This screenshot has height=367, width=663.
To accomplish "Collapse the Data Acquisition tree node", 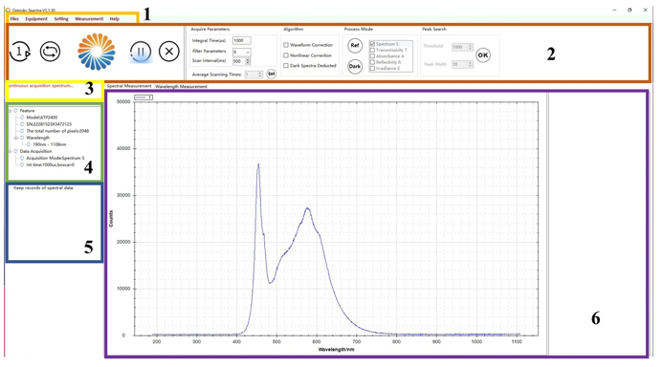I will 11,151.
